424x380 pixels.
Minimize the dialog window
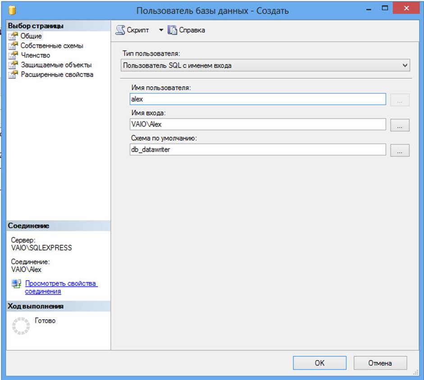coord(369,9)
